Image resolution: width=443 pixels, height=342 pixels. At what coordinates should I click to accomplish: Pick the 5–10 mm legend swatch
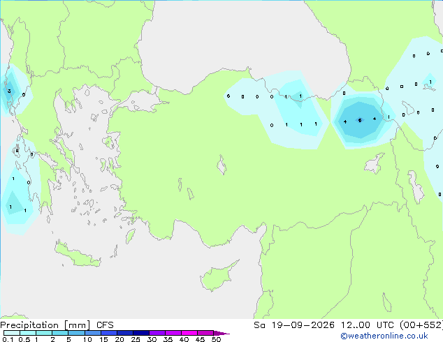76,333
